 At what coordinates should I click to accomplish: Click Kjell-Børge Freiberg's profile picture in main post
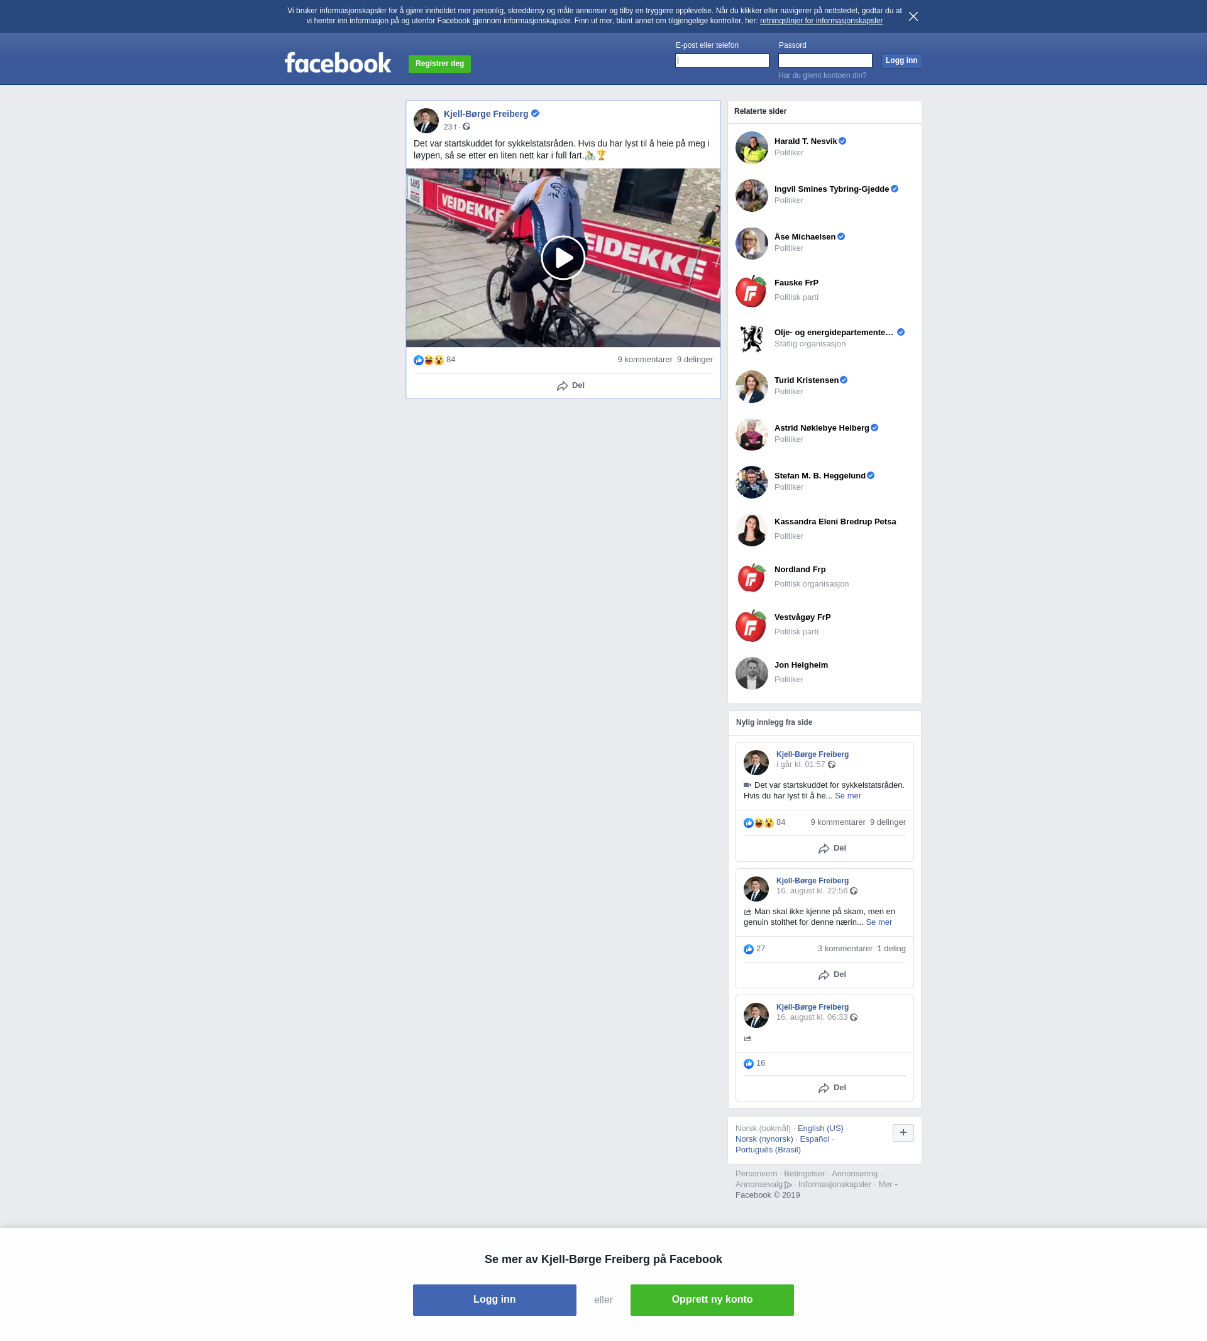[426, 121]
